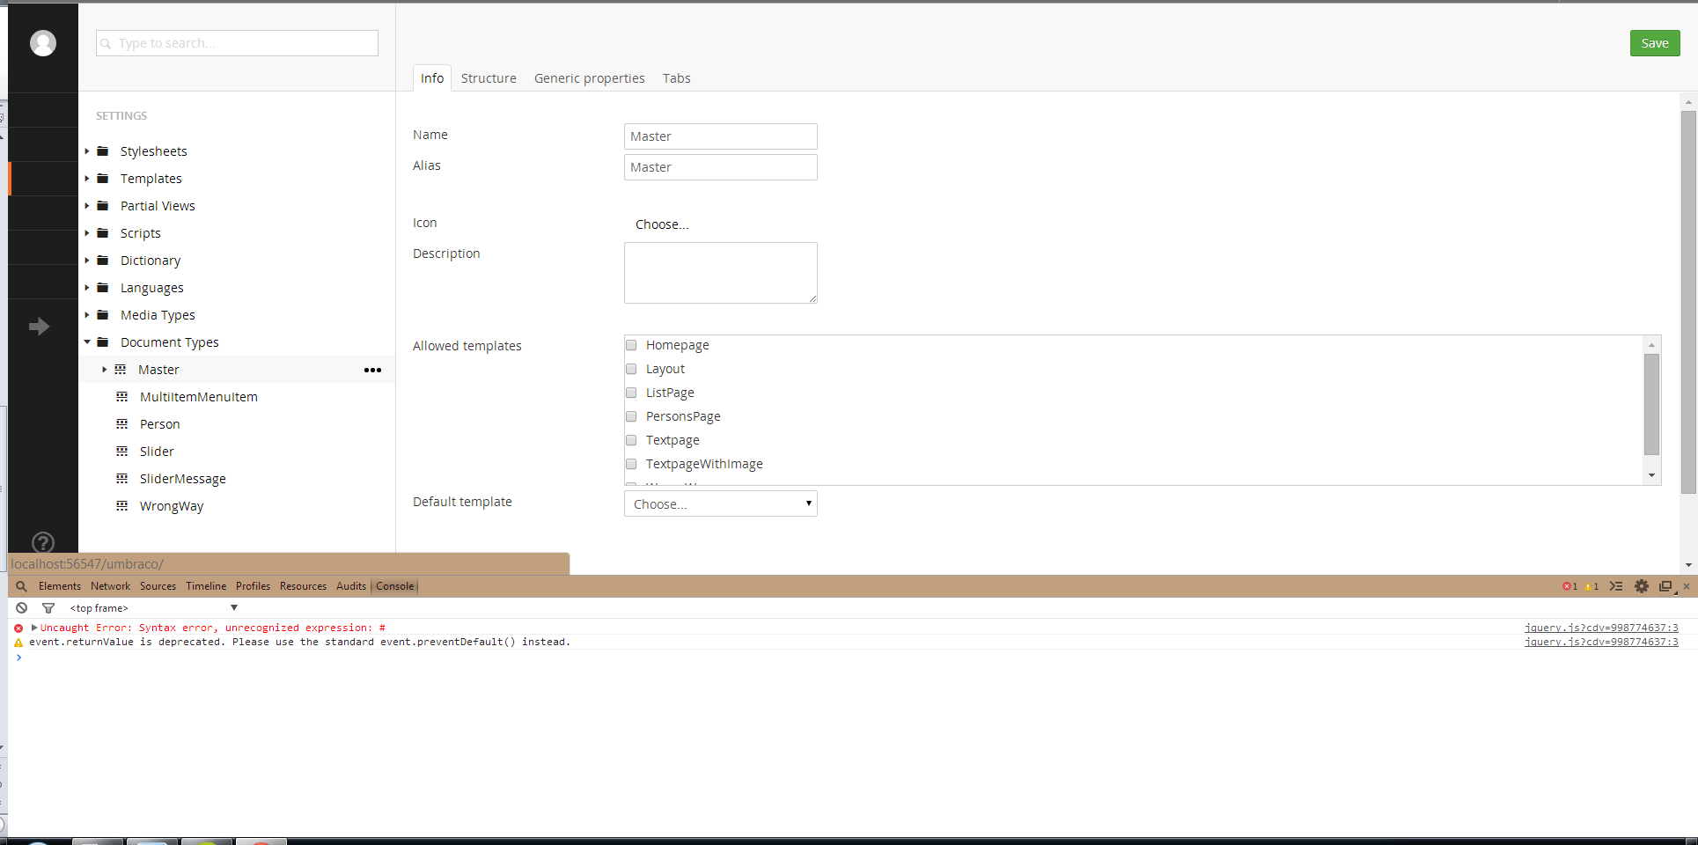Check the Homepage template checkbox
This screenshot has height=845, width=1698.
click(631, 345)
